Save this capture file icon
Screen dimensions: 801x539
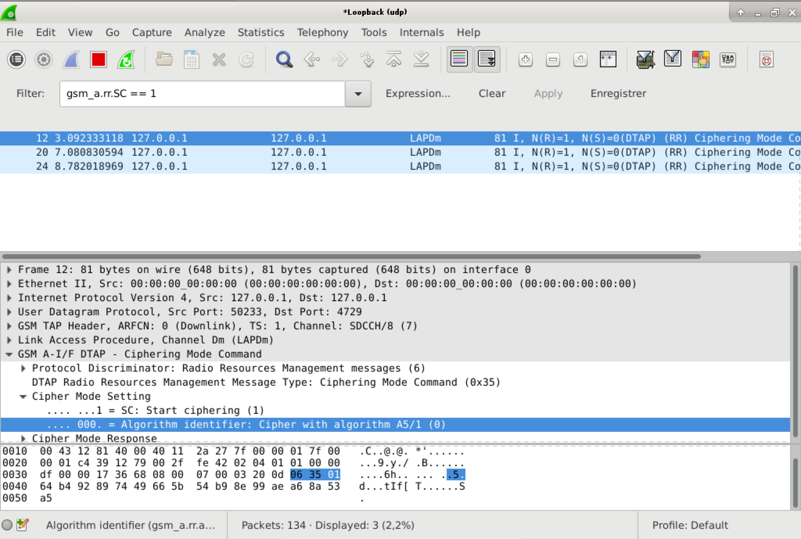(191, 60)
